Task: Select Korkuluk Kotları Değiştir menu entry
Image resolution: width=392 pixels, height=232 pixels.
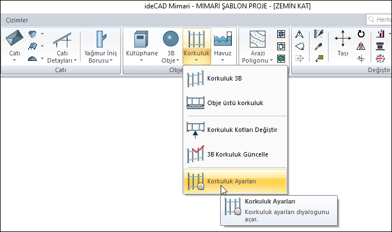Action: pyautogui.click(x=235, y=130)
